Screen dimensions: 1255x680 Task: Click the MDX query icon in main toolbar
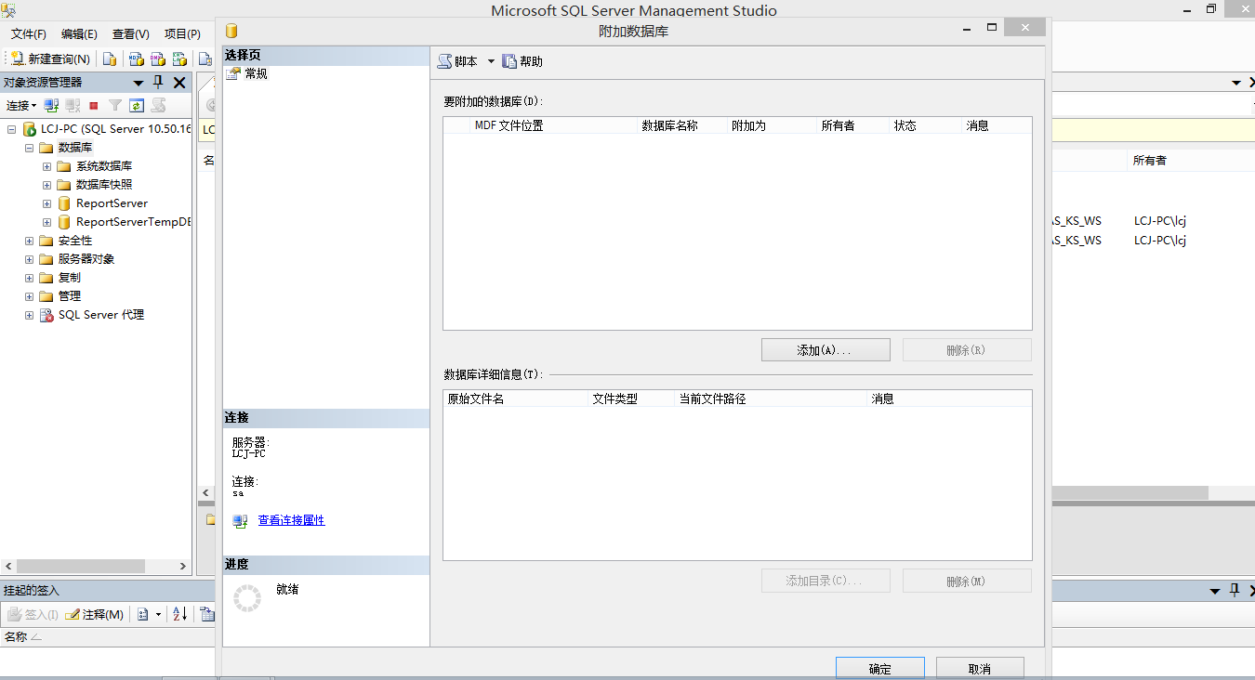click(137, 59)
